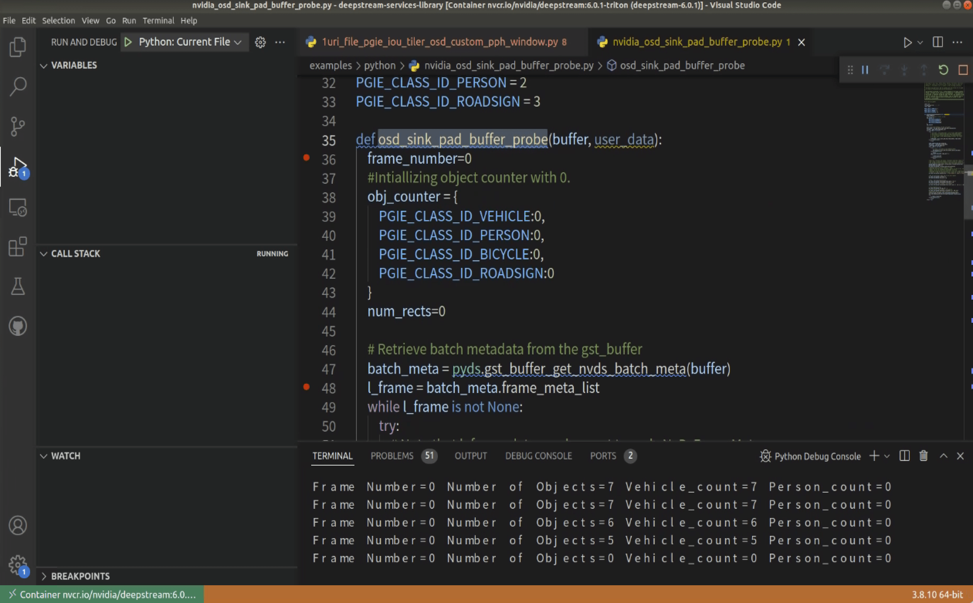
Task: Expand the BREAKPOINTS section
Action: [x=45, y=576]
